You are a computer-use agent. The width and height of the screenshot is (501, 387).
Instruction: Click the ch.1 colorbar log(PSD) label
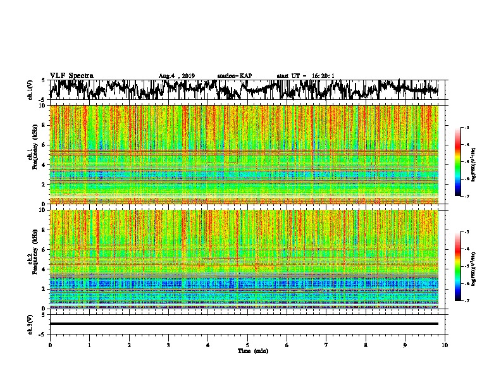coord(474,164)
